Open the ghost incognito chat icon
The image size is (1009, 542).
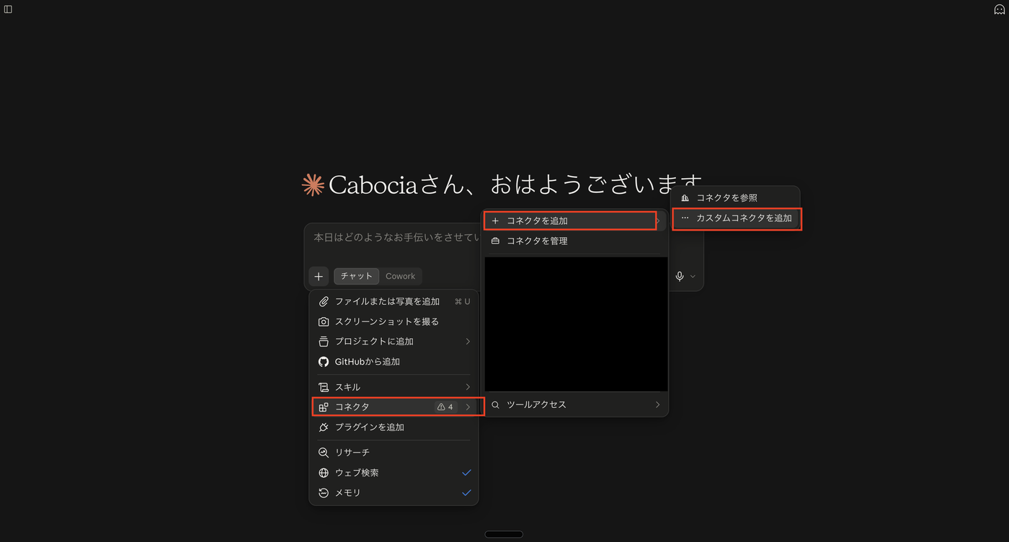1000,9
